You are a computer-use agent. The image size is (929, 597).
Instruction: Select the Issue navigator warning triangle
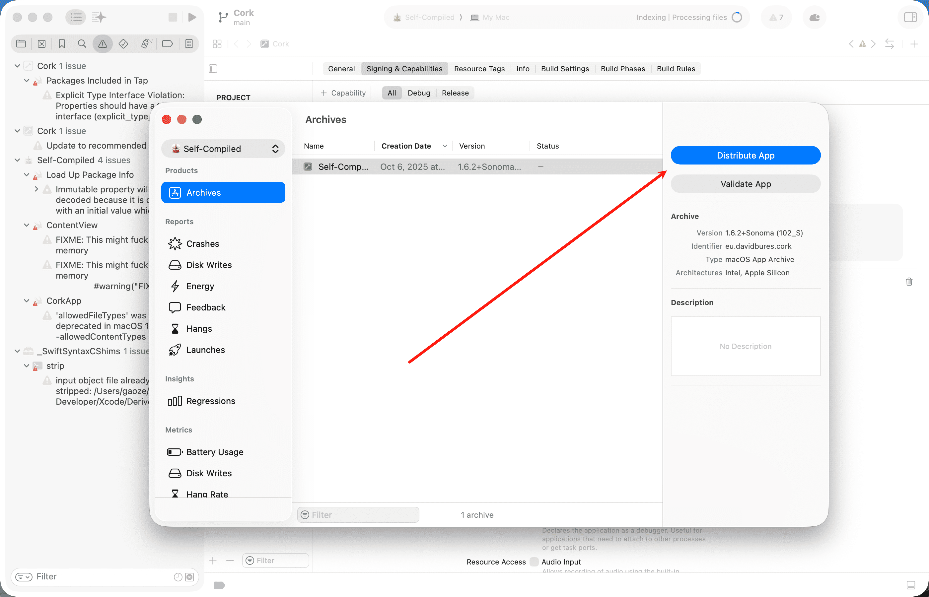click(x=102, y=43)
